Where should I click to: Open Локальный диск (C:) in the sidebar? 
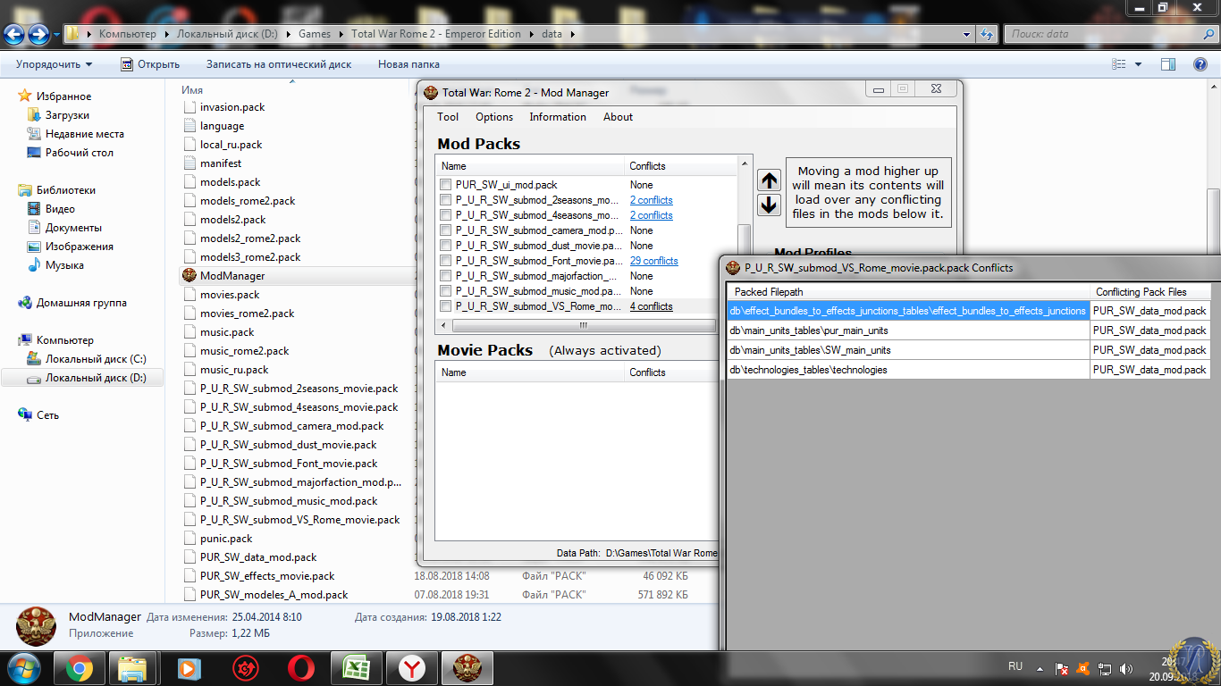(x=95, y=359)
